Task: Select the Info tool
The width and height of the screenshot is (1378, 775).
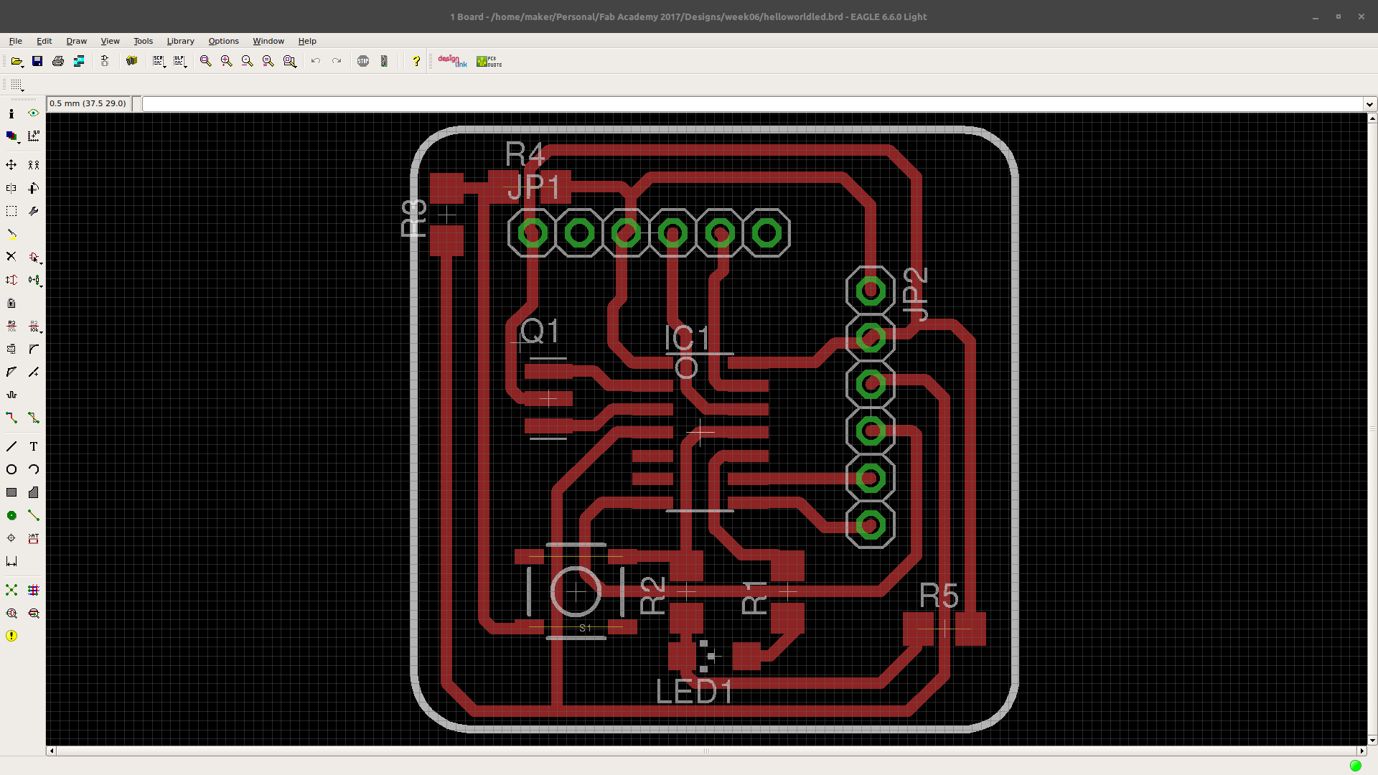Action: [x=11, y=113]
